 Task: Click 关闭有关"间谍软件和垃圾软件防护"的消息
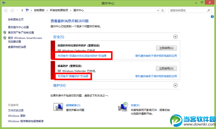82,56
